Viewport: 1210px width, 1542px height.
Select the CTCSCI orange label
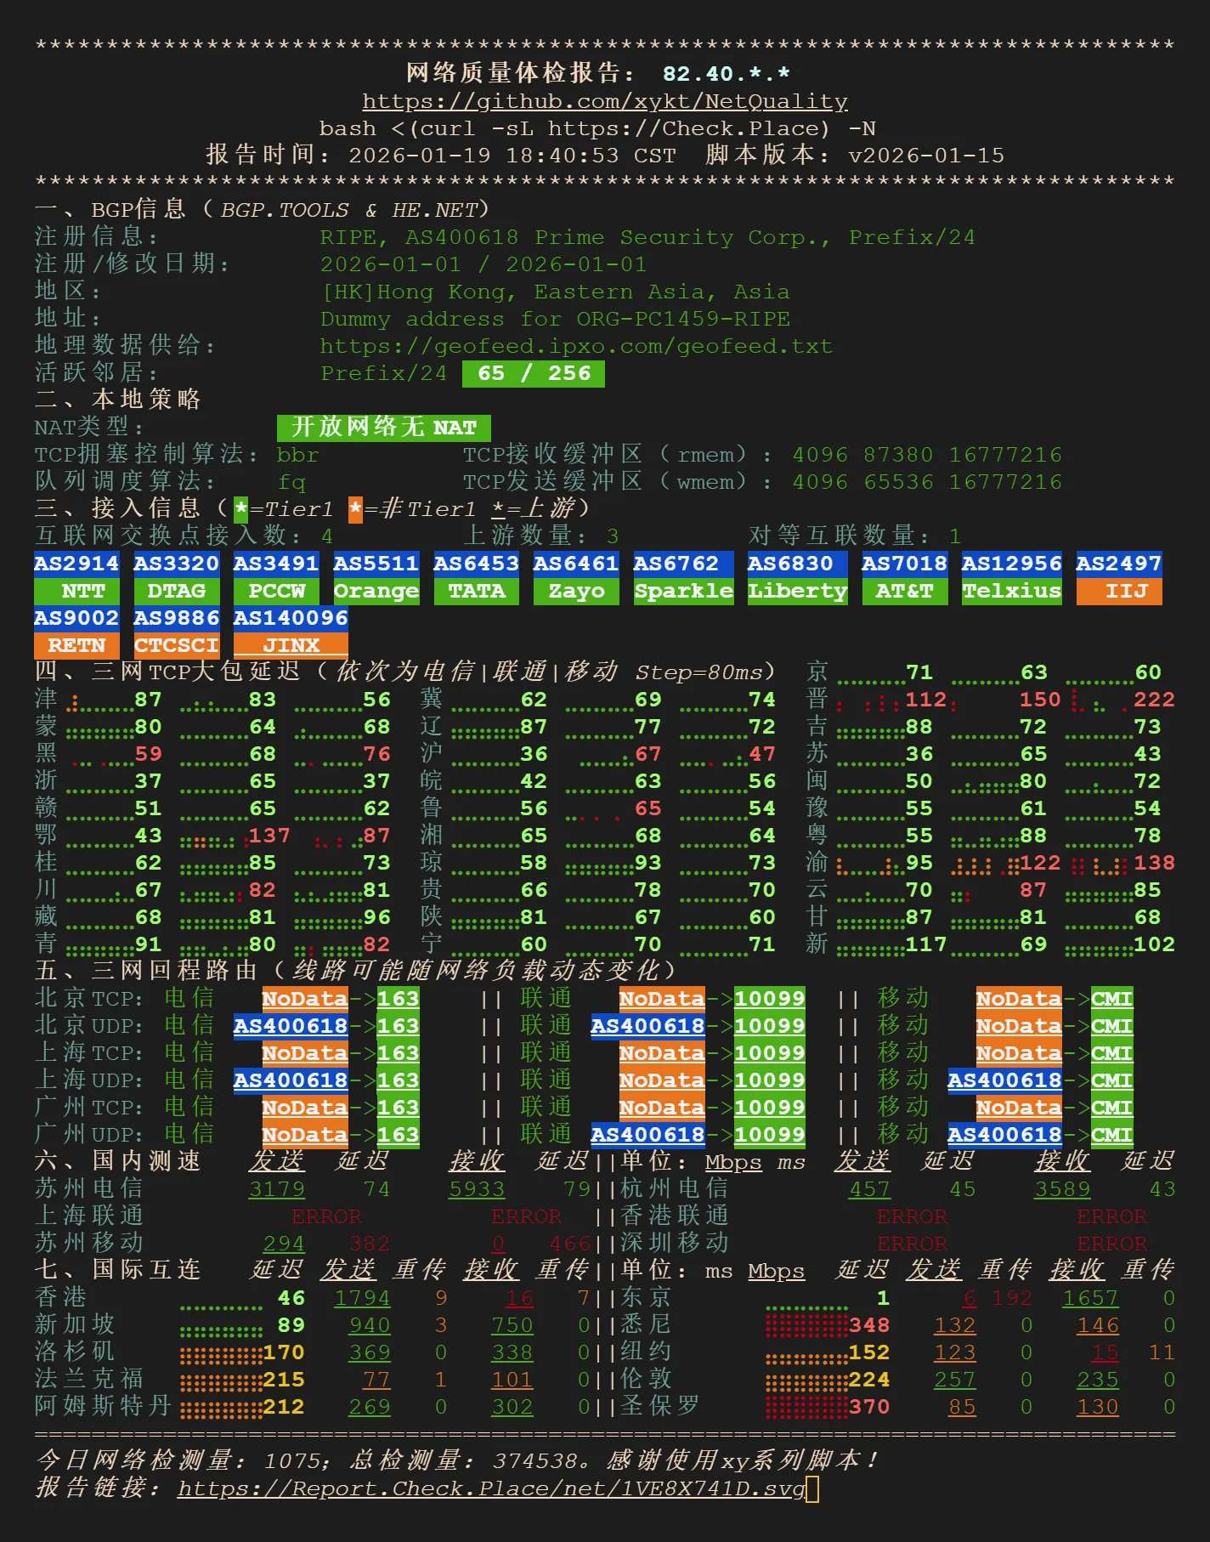pyautogui.click(x=176, y=645)
